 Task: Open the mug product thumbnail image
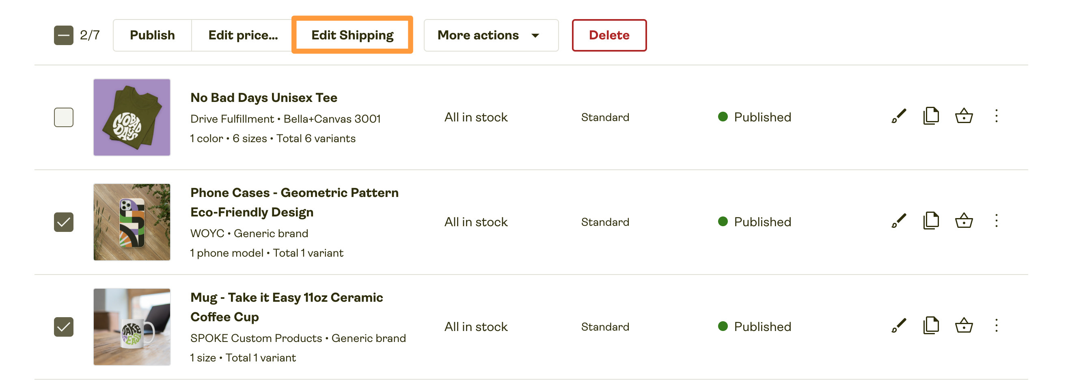pos(132,327)
